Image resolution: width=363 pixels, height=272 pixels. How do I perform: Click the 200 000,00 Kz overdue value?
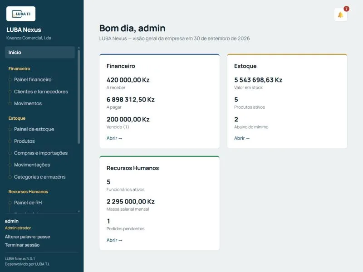128,119
